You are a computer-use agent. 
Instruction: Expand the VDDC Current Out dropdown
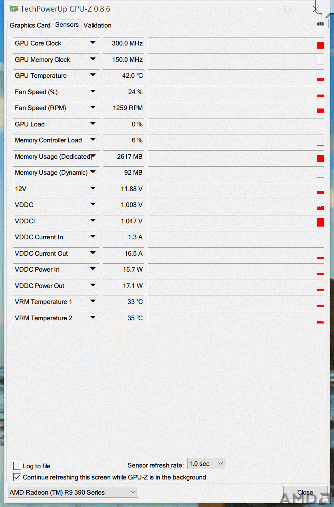pyautogui.click(x=93, y=253)
